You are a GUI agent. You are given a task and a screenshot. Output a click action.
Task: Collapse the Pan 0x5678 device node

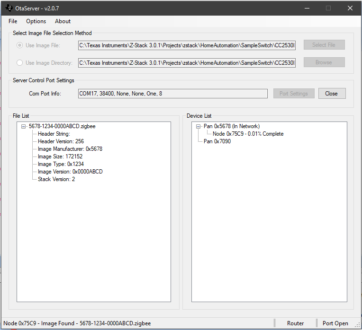click(x=198, y=126)
